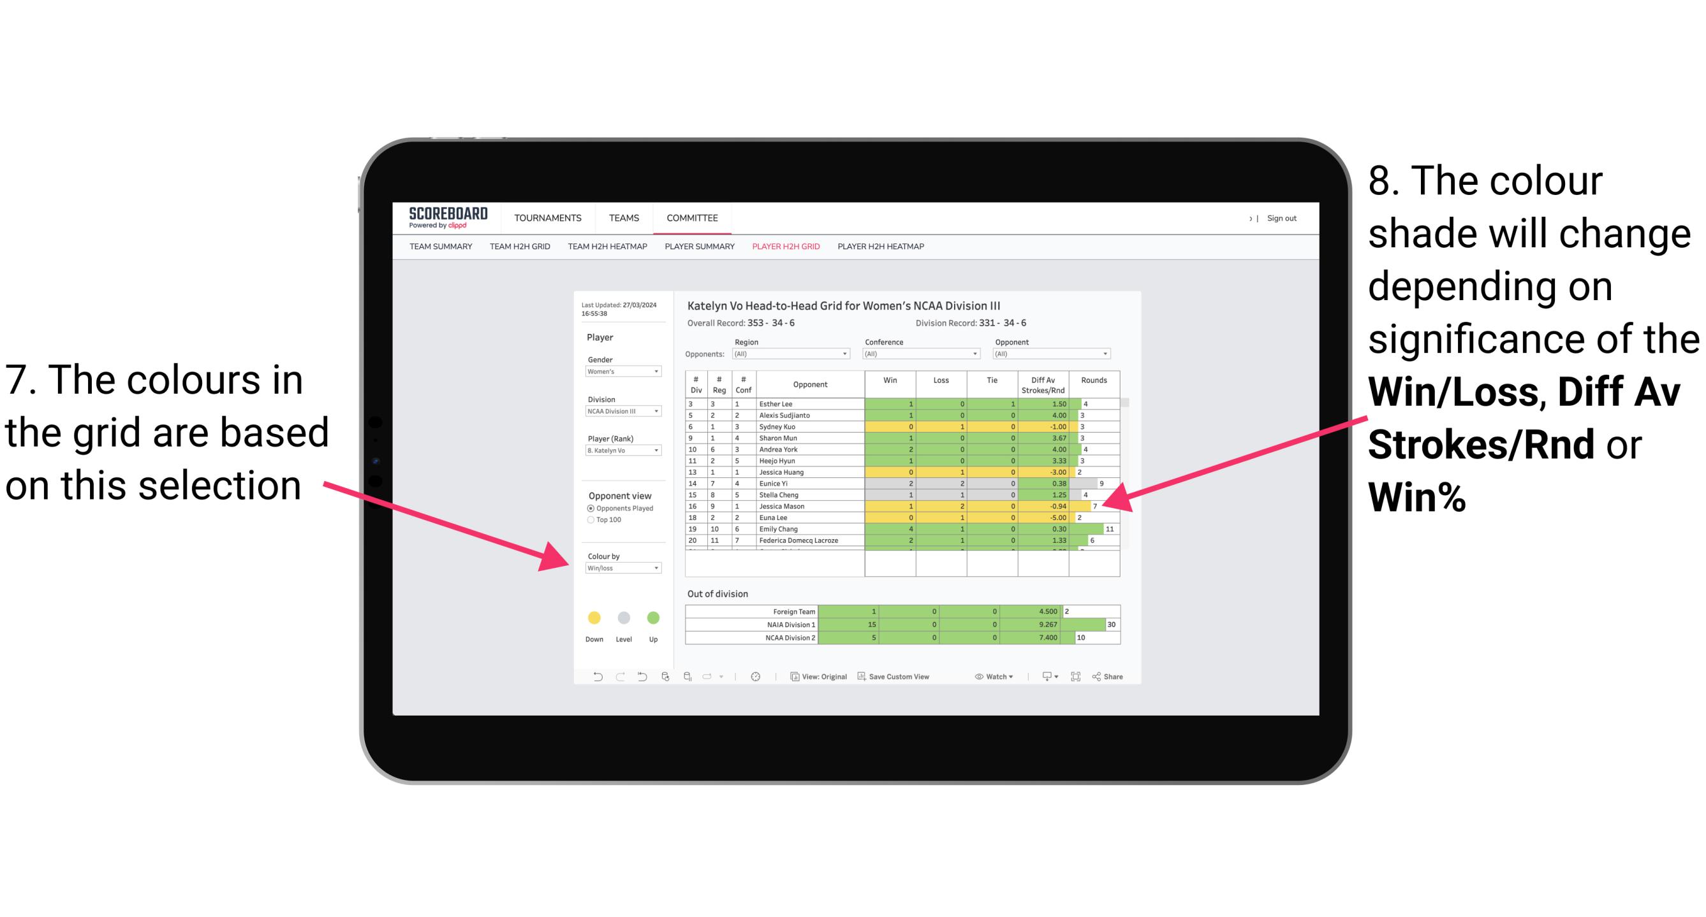Navigate to Player Summary tab

pos(697,252)
